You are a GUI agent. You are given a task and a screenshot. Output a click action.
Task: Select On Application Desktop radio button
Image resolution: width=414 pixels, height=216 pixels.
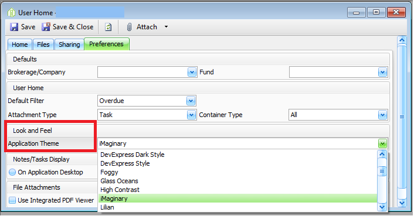click(12, 172)
